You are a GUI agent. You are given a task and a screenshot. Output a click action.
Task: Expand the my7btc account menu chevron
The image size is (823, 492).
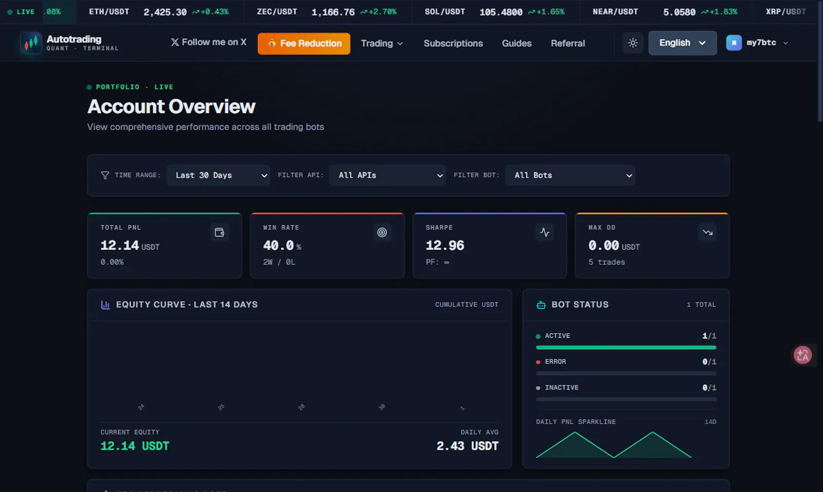click(785, 43)
